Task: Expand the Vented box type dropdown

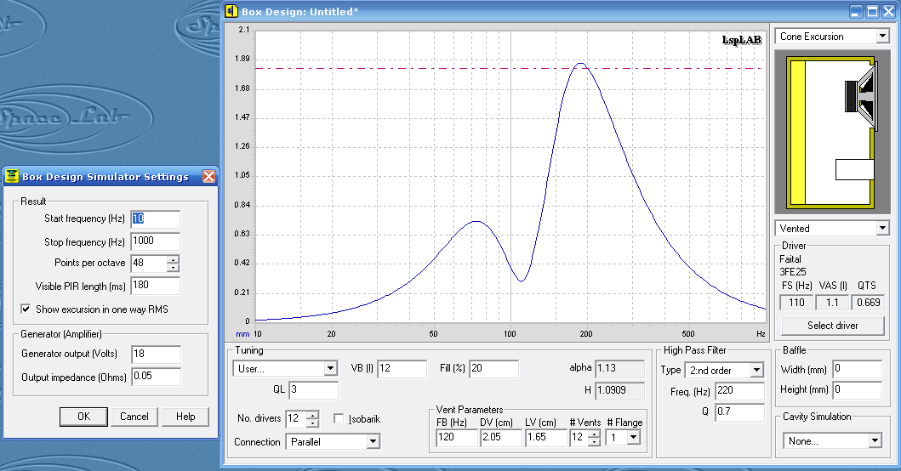Action: pos(881,228)
